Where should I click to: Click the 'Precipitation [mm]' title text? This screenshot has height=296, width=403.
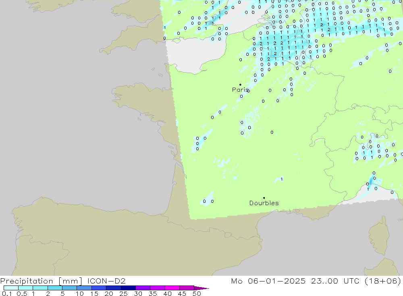pyautogui.click(x=41, y=281)
